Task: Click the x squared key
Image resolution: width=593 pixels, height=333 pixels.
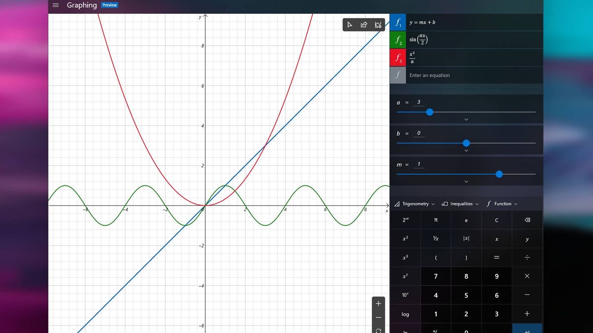Action: (x=405, y=239)
